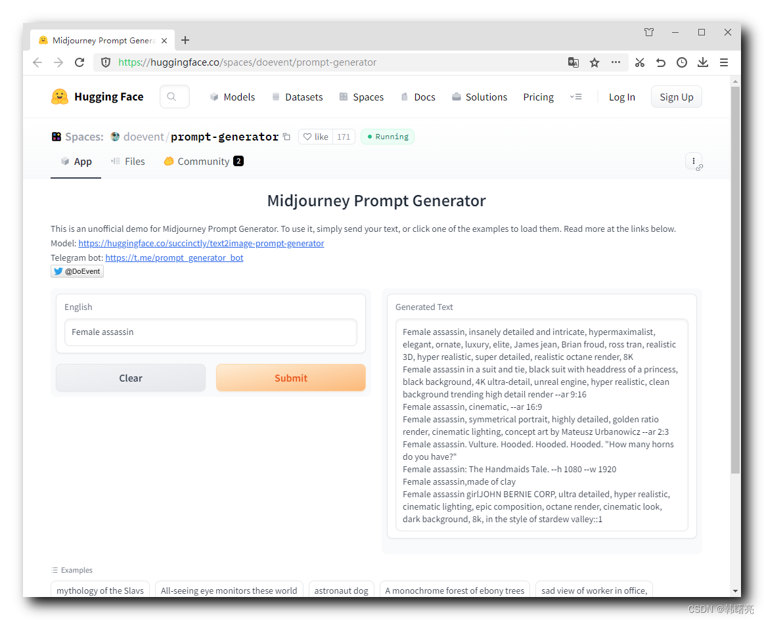Open the Pricing page
The height and width of the screenshot is (620, 764).
[539, 97]
